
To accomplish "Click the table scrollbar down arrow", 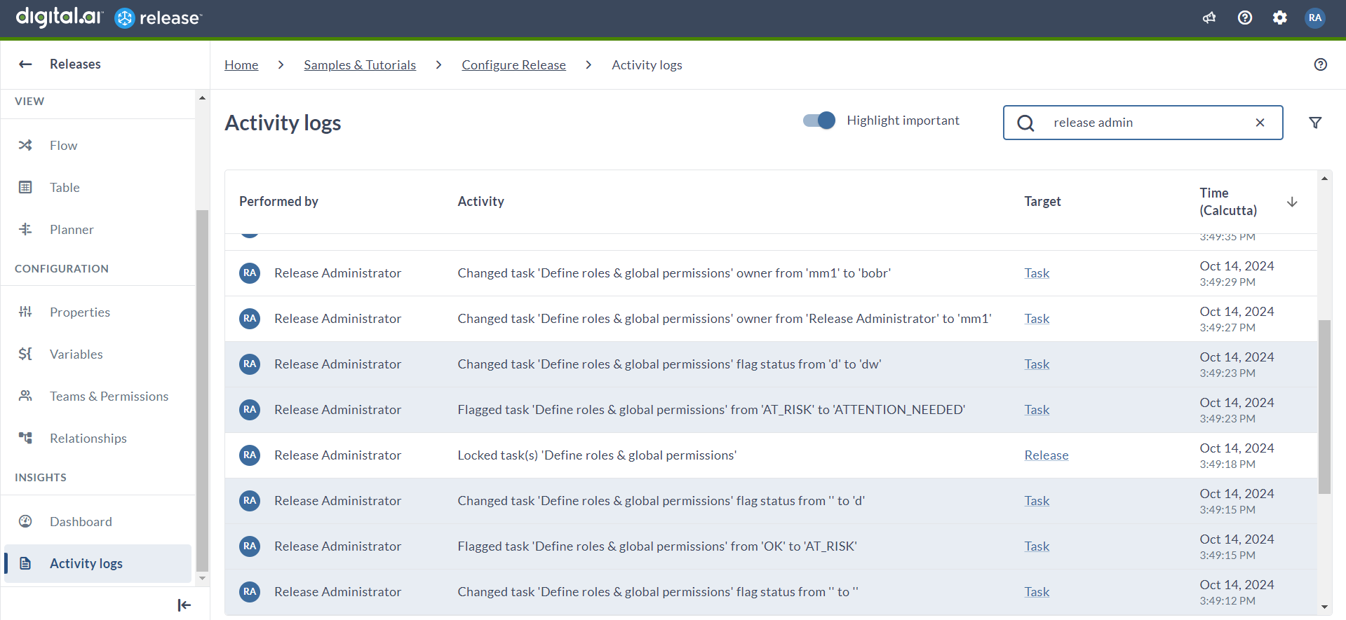I will coord(1324,607).
